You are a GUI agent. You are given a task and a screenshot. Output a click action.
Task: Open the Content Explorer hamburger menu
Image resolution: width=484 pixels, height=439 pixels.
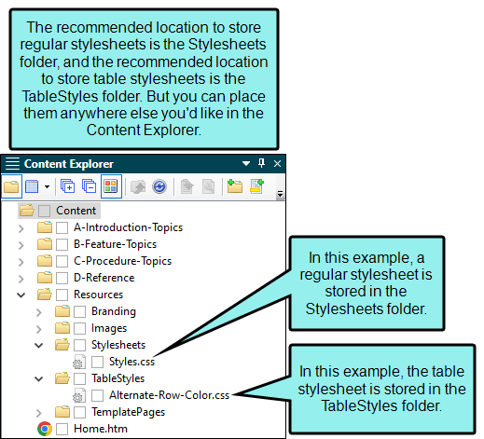(x=12, y=164)
